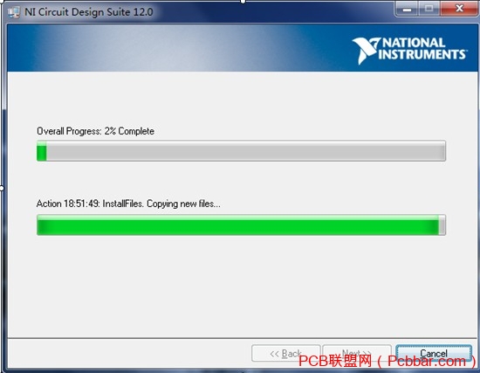Screen dimensions: 480x373
Task: Maximize the installer window
Action: pyautogui.click(x=429, y=9)
